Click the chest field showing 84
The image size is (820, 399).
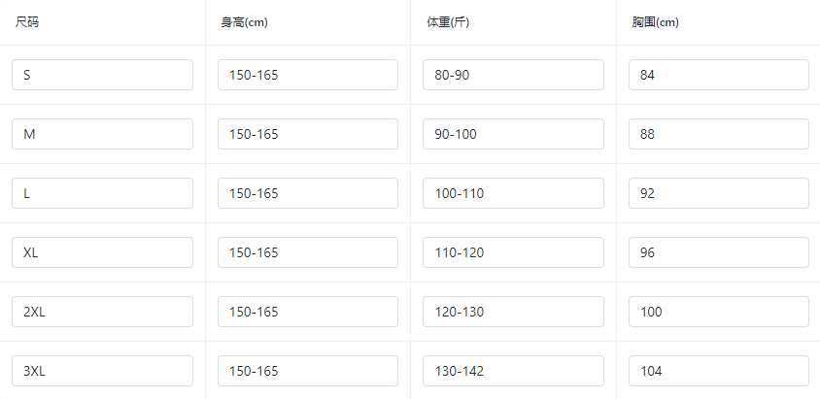pyautogui.click(x=718, y=75)
